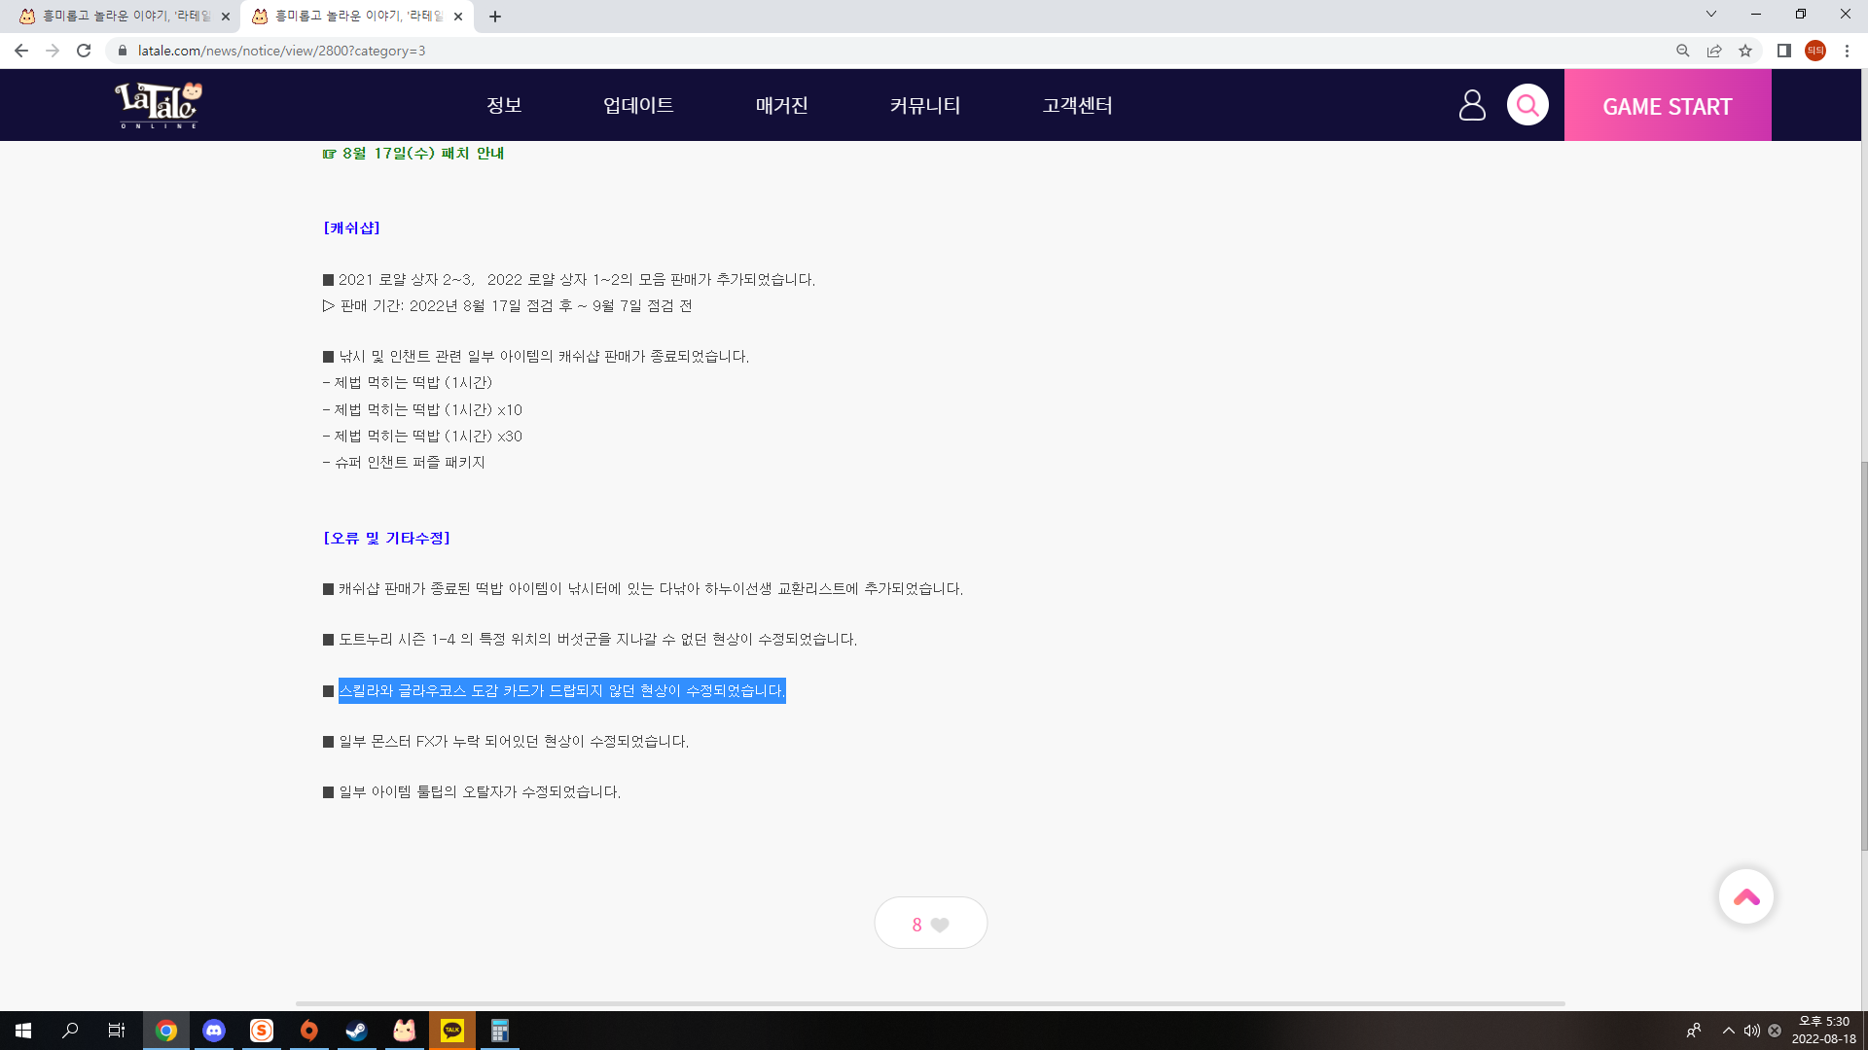1868x1050 pixels.
Task: Click the share page icon in address bar
Action: [x=1714, y=51]
